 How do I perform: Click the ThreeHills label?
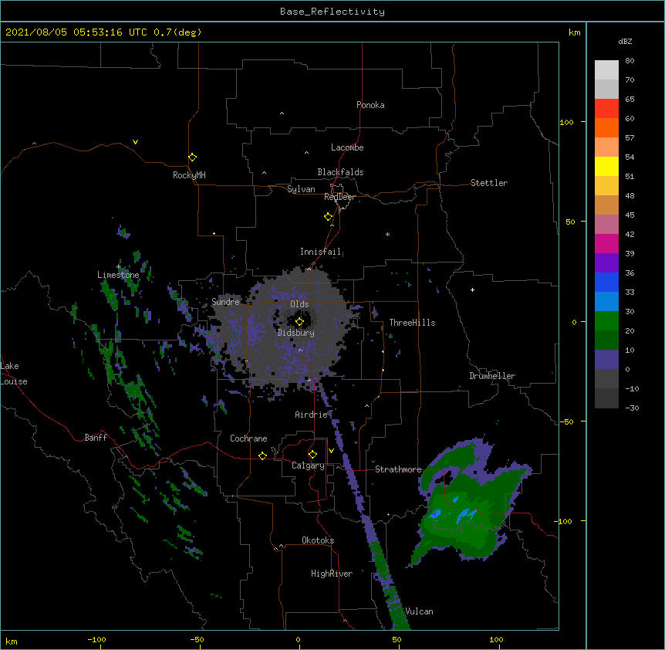412,323
